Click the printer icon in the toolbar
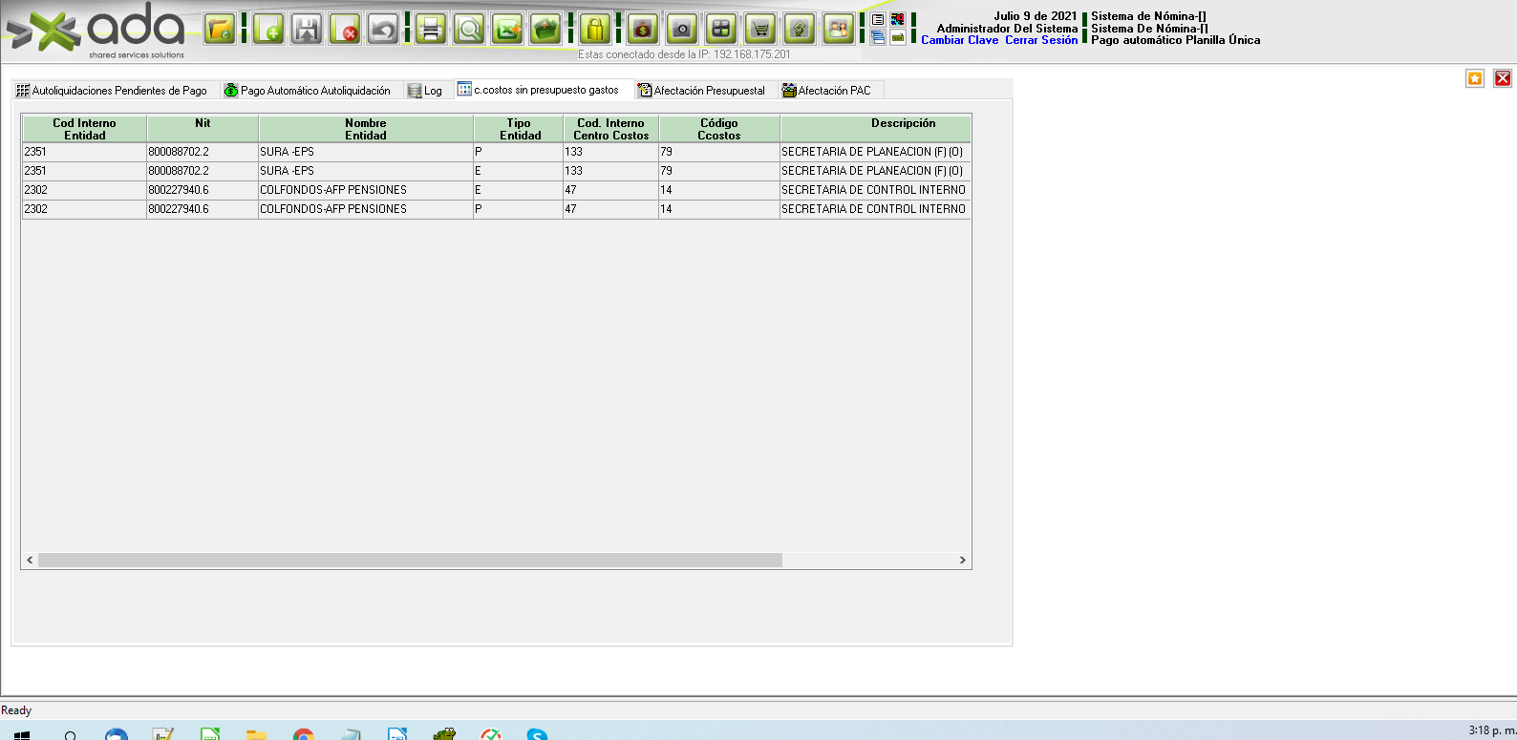Screen dimensions: 1517x740 coord(431,30)
